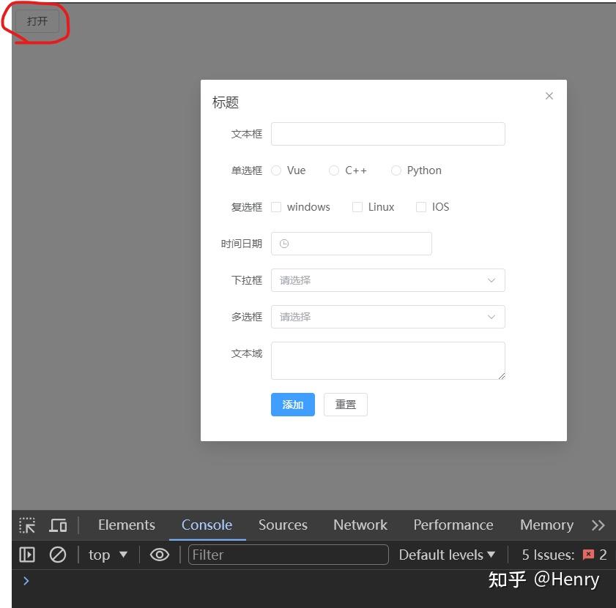Show the drawer panel toggle icon

click(26, 555)
